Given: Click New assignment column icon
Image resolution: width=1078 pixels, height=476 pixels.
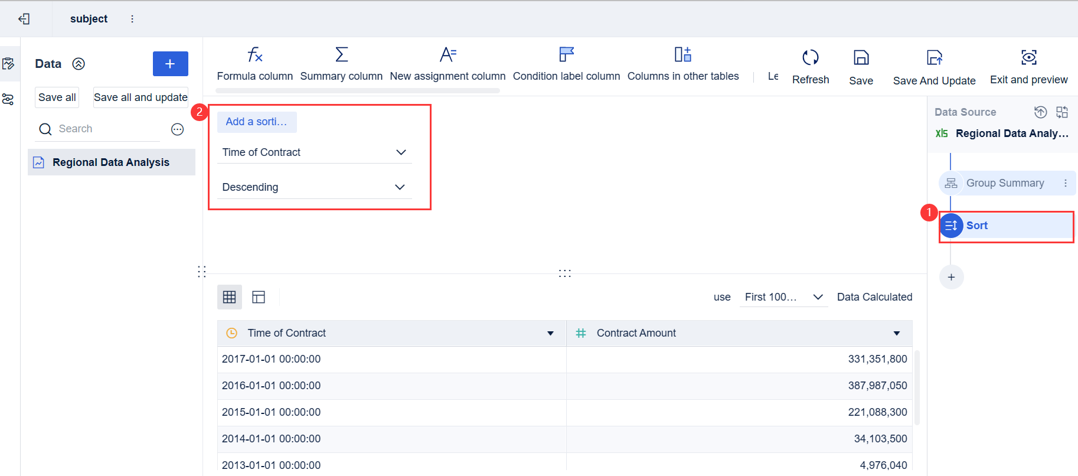Looking at the screenshot, I should pos(447,56).
